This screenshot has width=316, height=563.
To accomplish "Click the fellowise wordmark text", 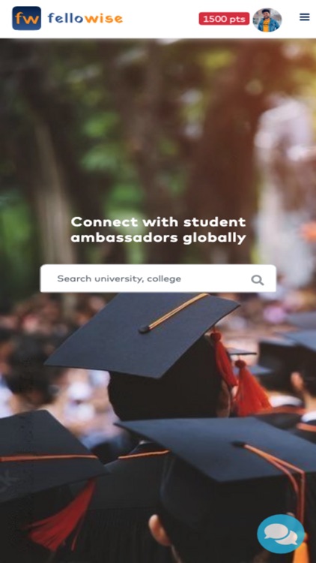I will [x=85, y=18].
